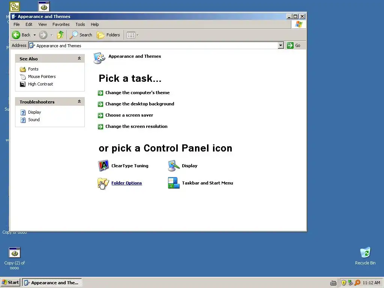Select the Recycle Bin desktop icon
The height and width of the screenshot is (288, 384).
pyautogui.click(x=365, y=256)
